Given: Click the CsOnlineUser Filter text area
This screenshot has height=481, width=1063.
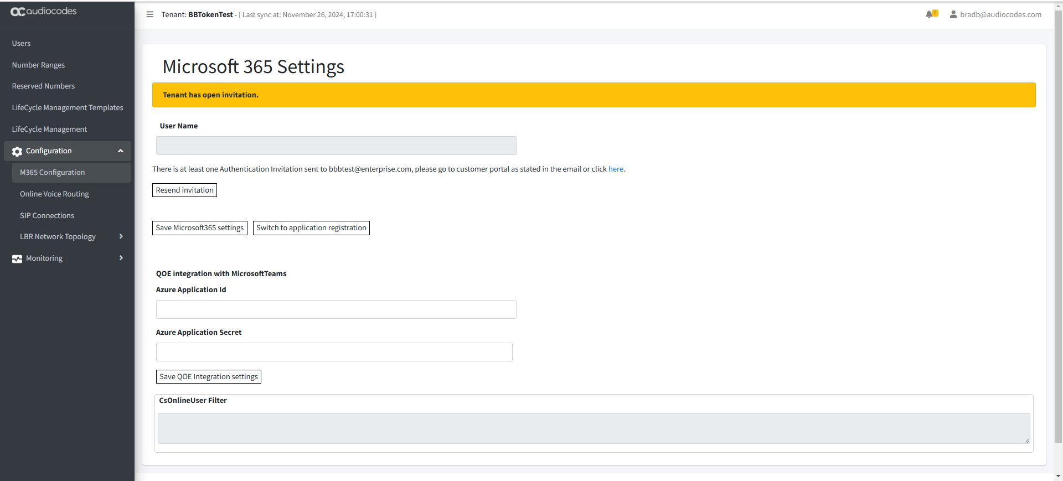Looking at the screenshot, I should tap(594, 428).
